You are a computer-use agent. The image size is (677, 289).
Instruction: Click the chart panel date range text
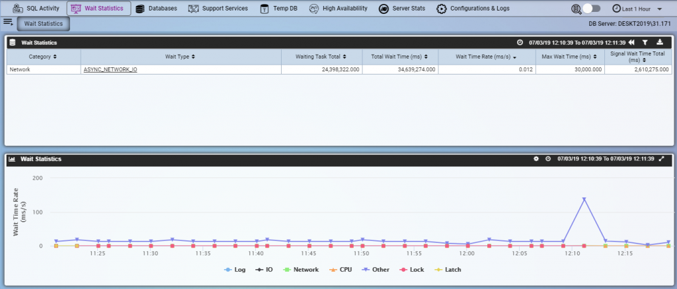pos(606,159)
